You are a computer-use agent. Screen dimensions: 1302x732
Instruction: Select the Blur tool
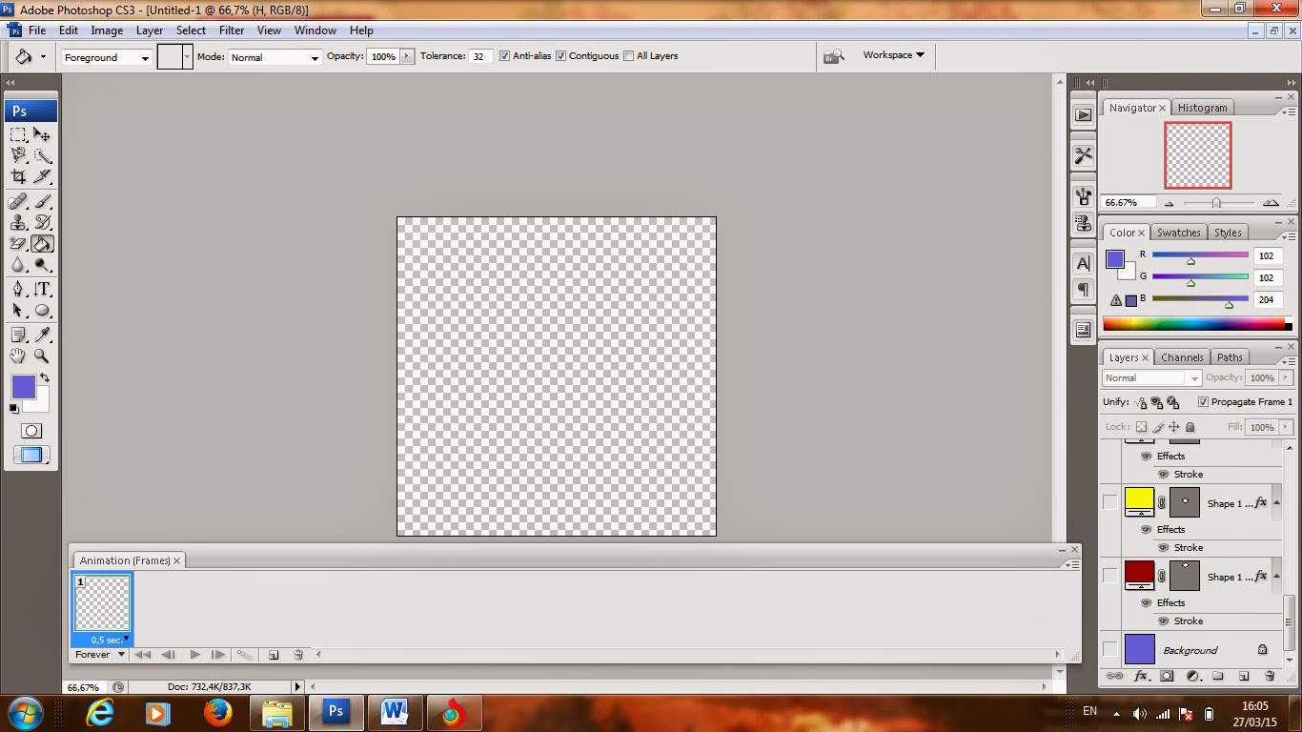coord(18,265)
